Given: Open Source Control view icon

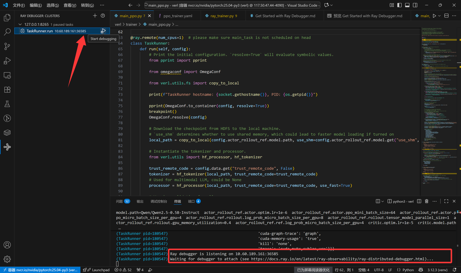Looking at the screenshot, I should point(7,46).
